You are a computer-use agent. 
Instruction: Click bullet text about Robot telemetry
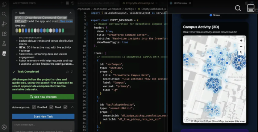(x=46, y=62)
